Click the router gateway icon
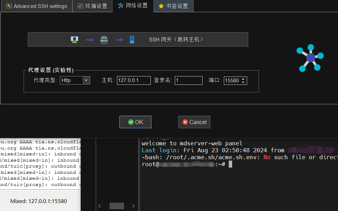Image resolution: width=338 pixels, height=211 pixels. point(104,40)
